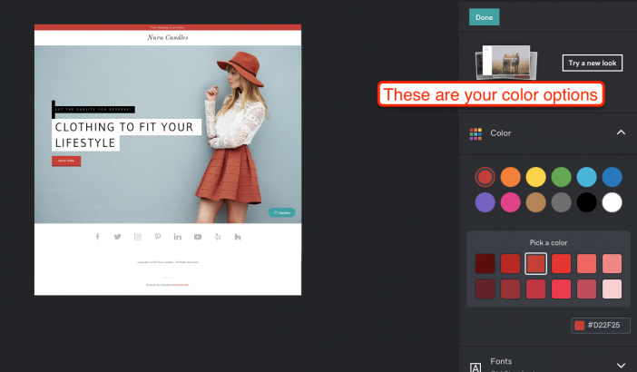Click the Twitter icon in preview footer
637x372 pixels.
[117, 237]
